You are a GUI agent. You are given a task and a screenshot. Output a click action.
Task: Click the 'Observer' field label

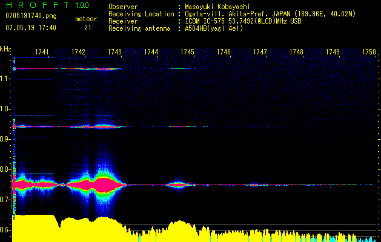pyautogui.click(x=123, y=7)
